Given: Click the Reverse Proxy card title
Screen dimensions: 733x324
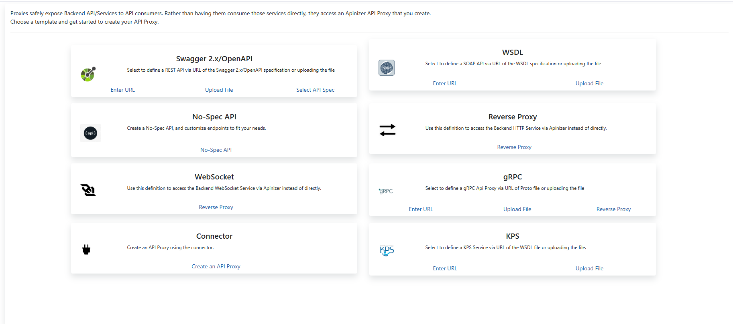Looking at the screenshot, I should click(512, 117).
